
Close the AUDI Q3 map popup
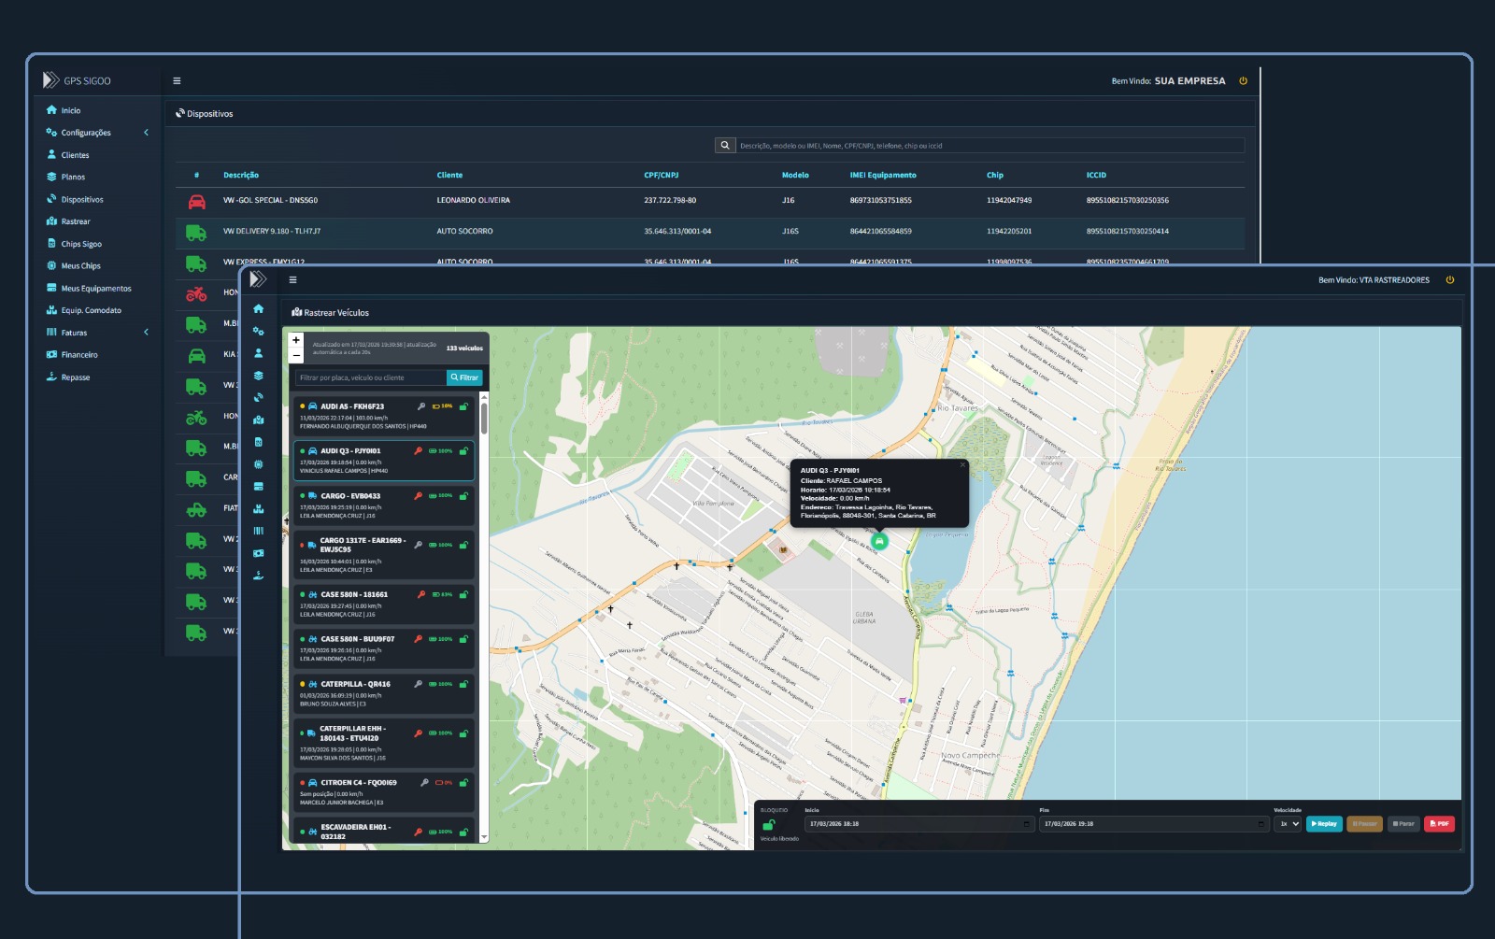[962, 464]
